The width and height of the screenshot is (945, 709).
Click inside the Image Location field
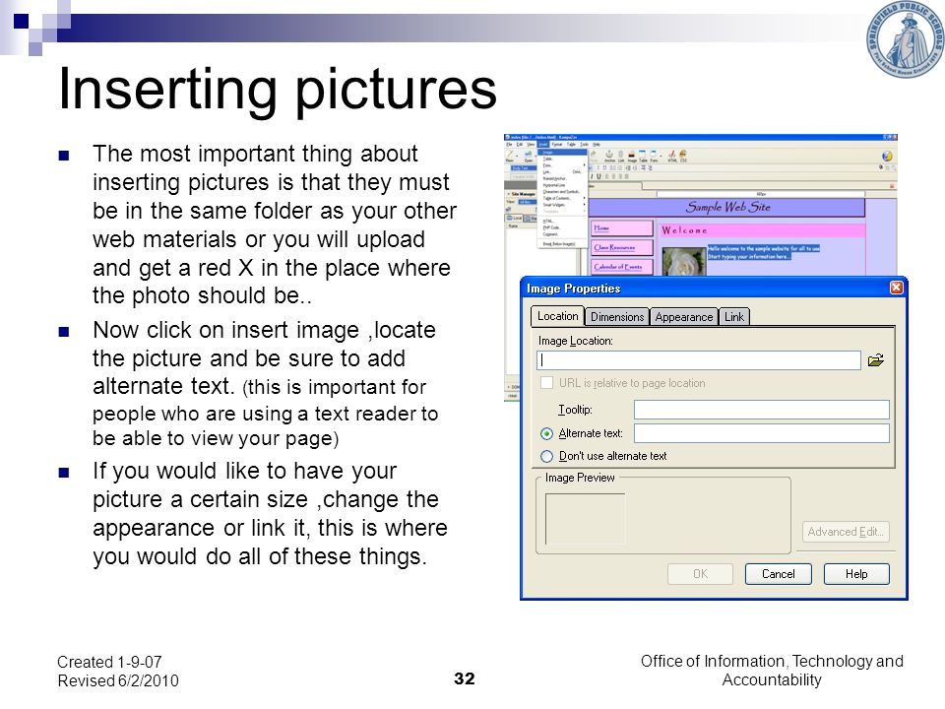pos(699,360)
